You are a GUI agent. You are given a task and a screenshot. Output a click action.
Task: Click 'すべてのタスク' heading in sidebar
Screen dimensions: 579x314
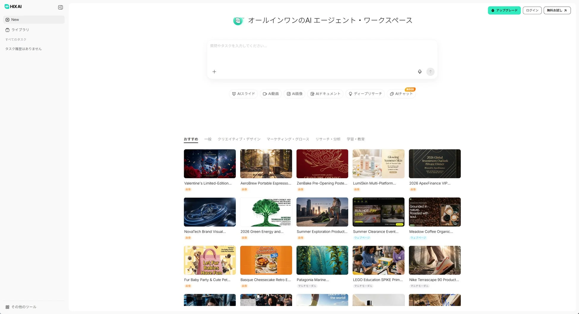click(x=16, y=39)
